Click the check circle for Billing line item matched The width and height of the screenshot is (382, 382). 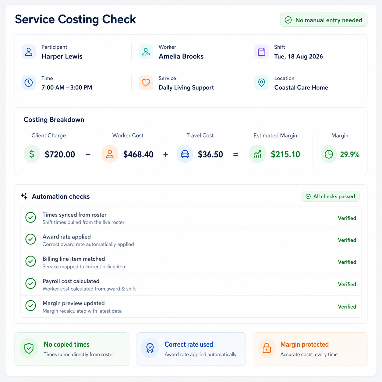30,261
